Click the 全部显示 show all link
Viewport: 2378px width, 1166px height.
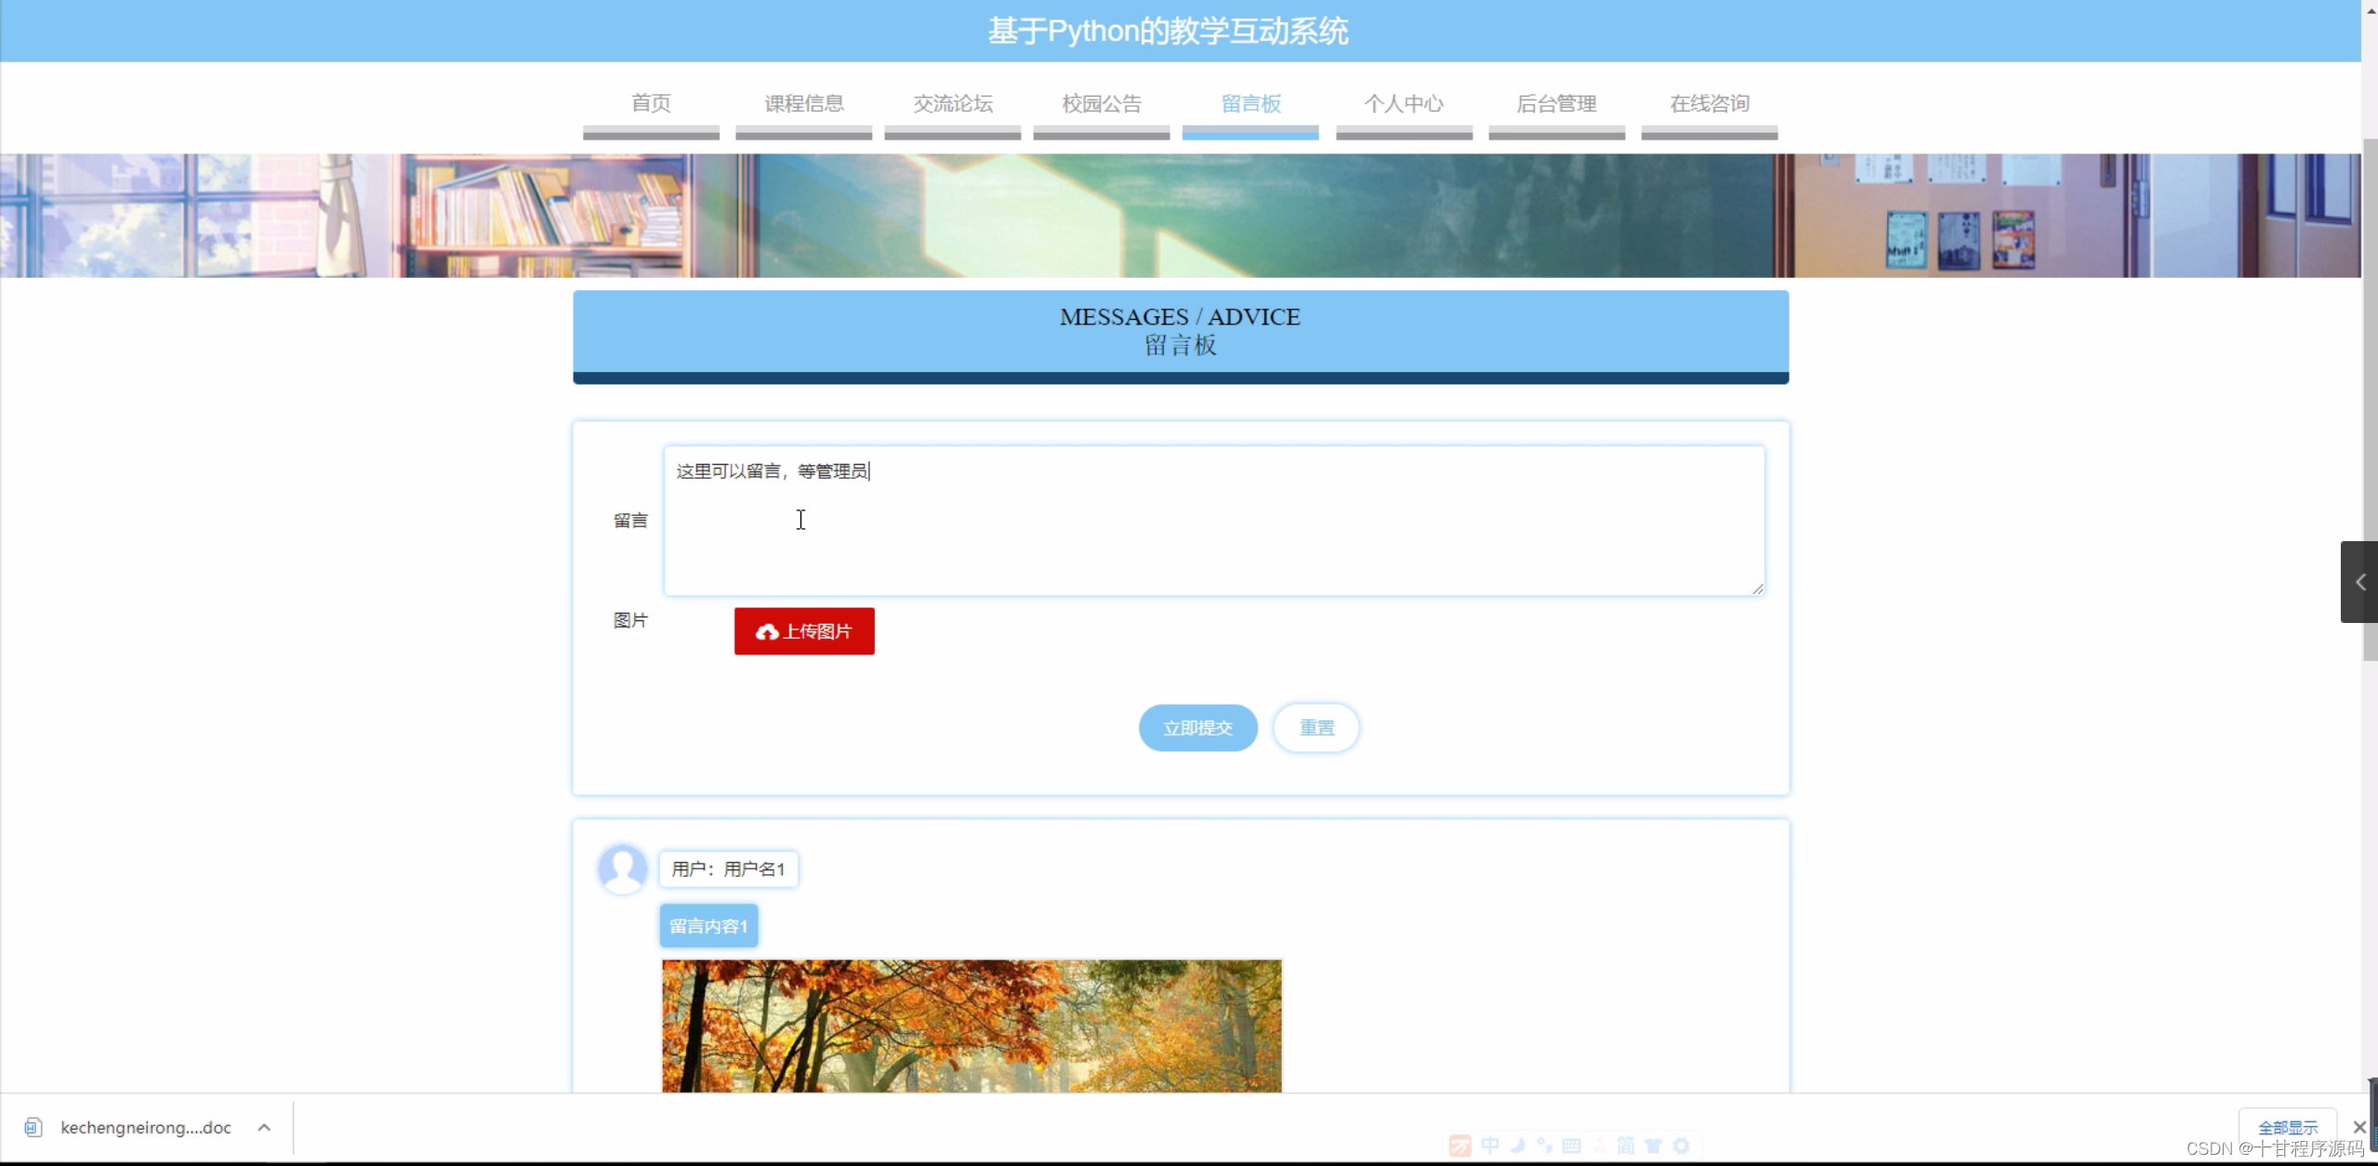[x=2288, y=1126]
